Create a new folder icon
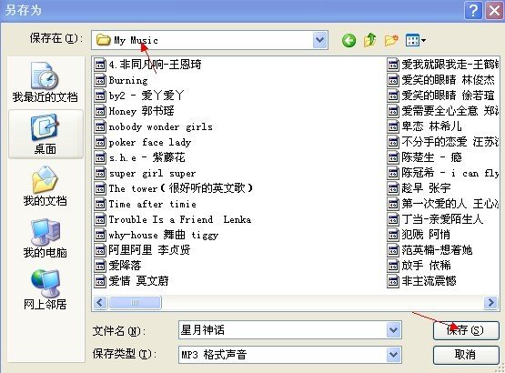Image resolution: width=505 pixels, height=373 pixels. tap(391, 41)
